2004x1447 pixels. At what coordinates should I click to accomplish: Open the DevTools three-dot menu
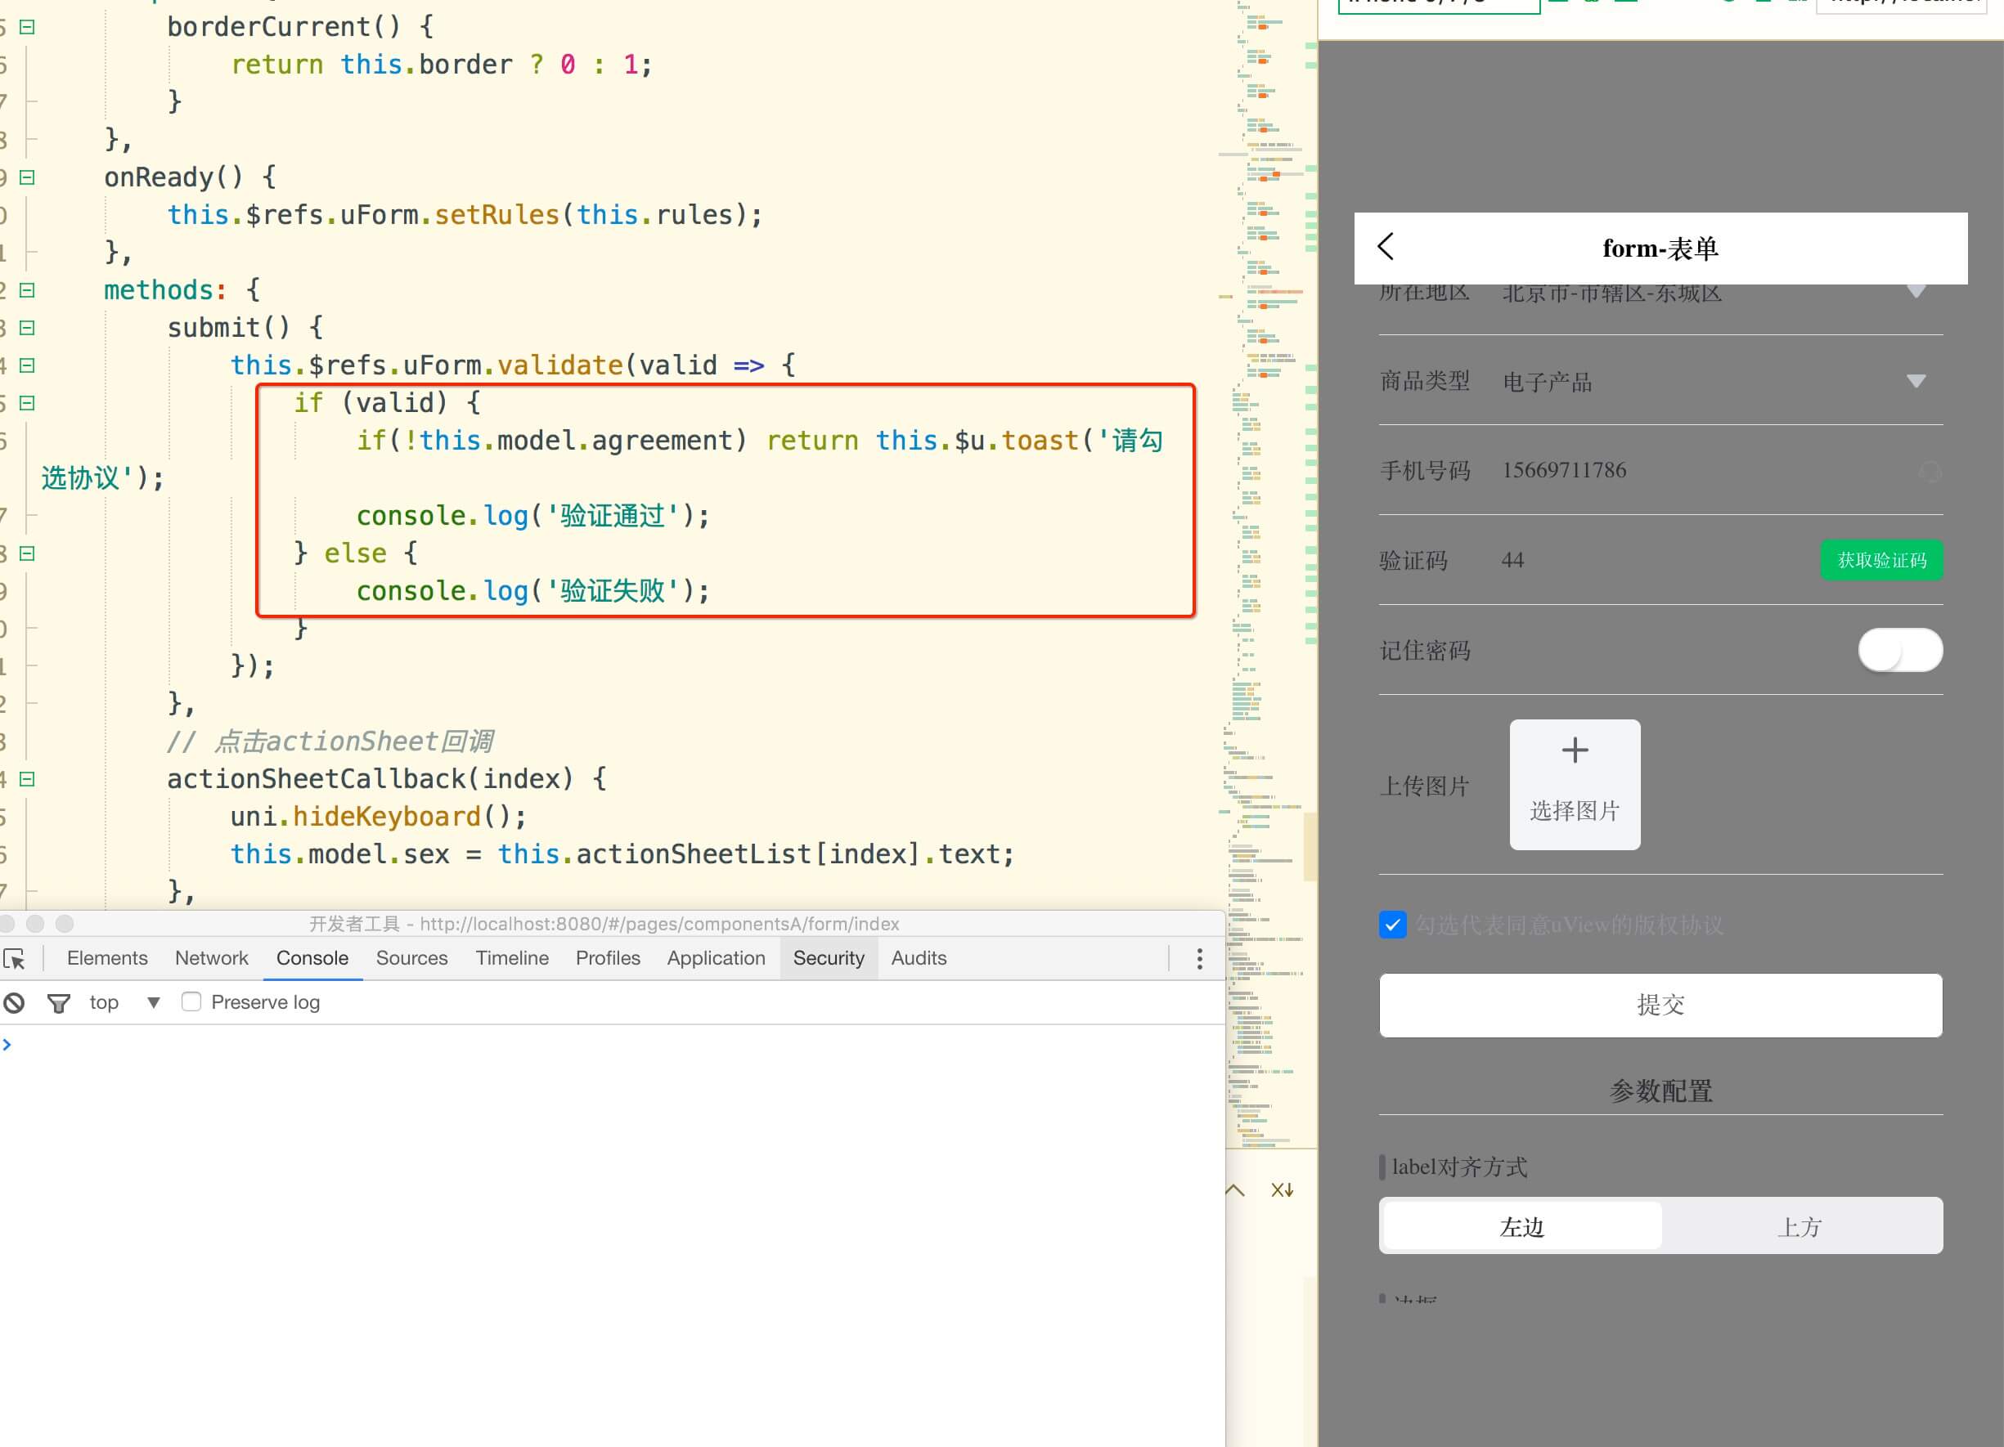[1199, 959]
